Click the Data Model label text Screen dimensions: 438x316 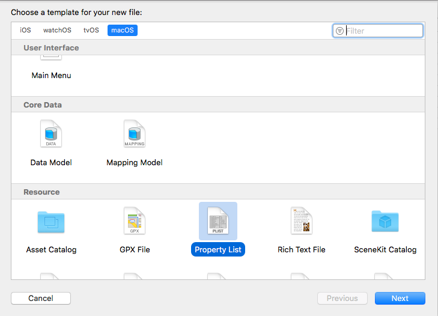coord(51,162)
